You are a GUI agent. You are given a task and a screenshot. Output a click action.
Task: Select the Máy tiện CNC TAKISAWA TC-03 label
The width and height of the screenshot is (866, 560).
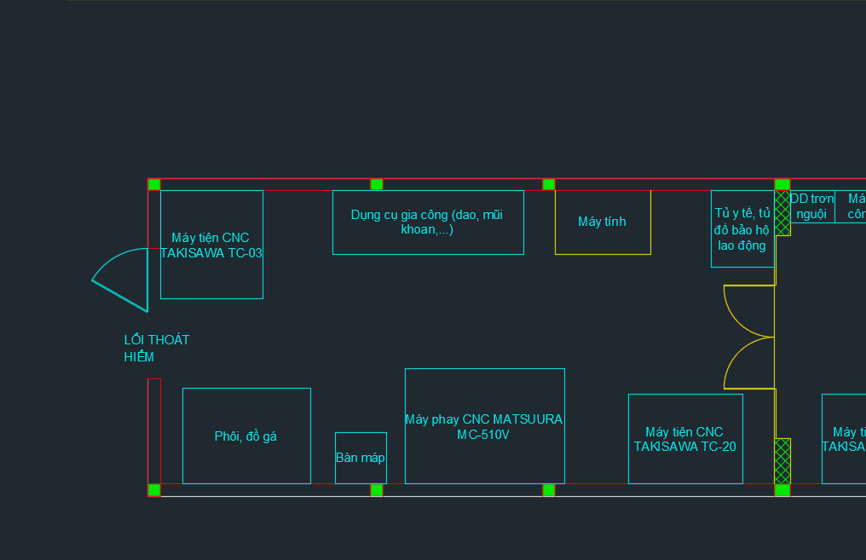click(211, 245)
